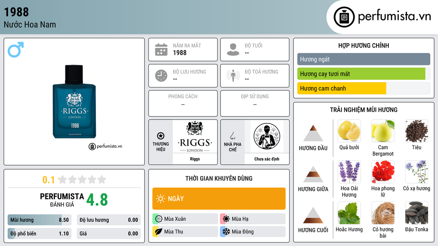Viewport: 438px width, 246px height.
Task: Click the male gender symbol icon
Action: (16, 50)
